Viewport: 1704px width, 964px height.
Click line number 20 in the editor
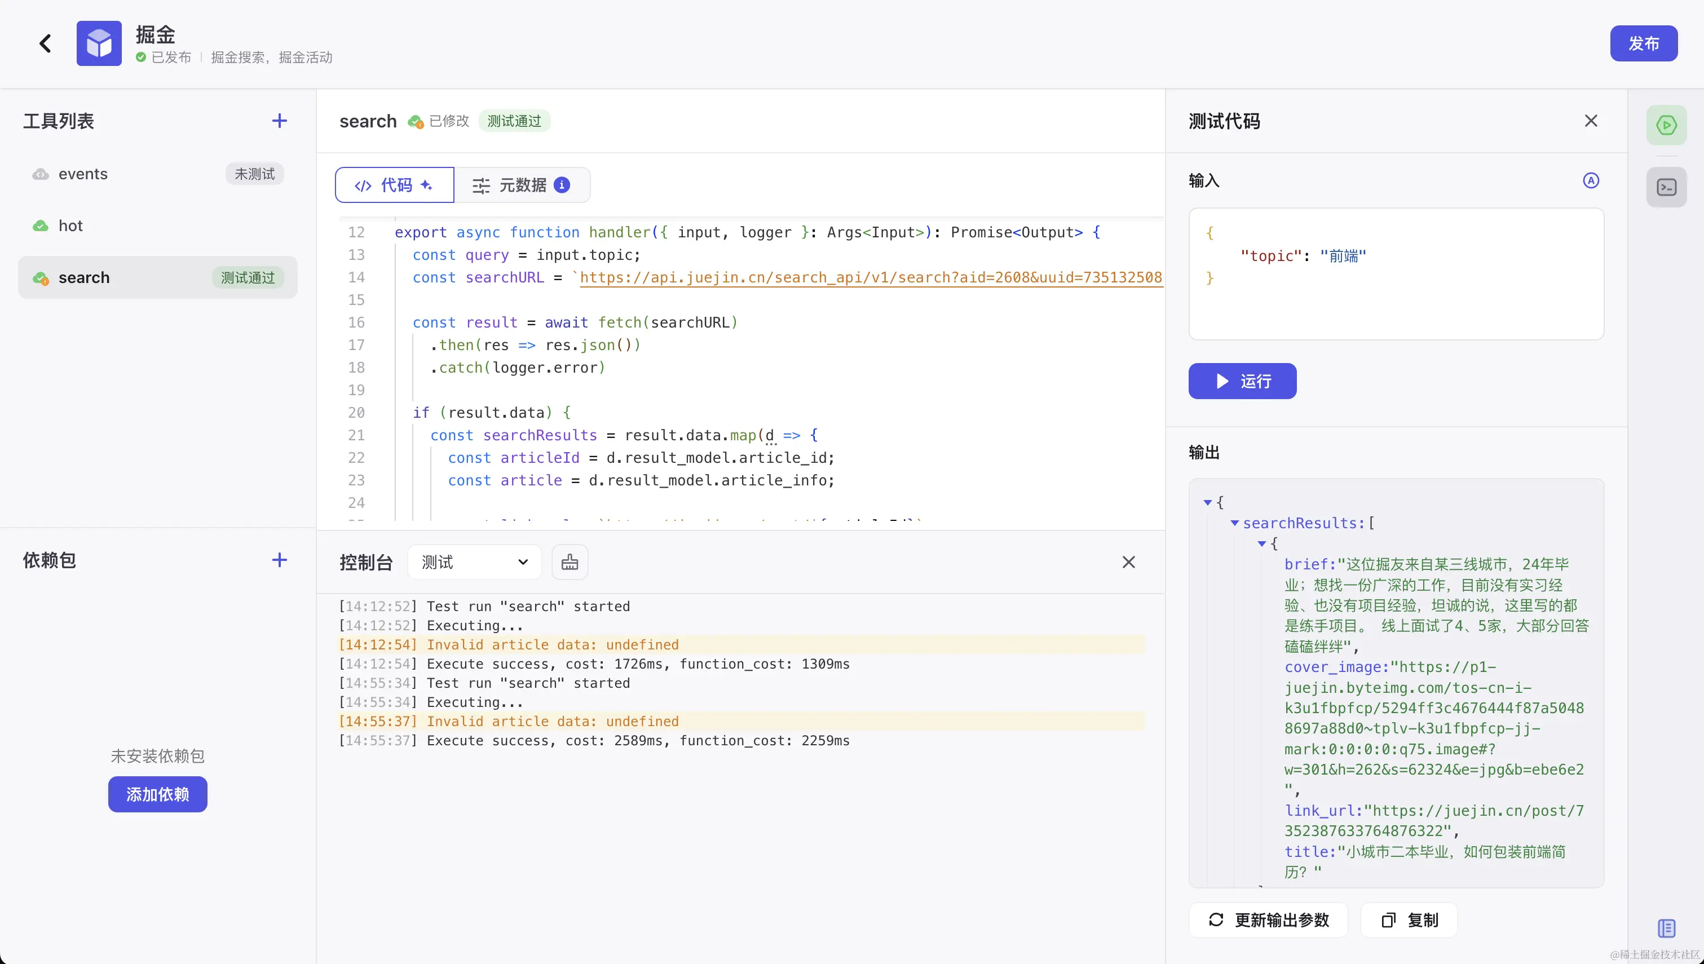pyautogui.click(x=356, y=413)
